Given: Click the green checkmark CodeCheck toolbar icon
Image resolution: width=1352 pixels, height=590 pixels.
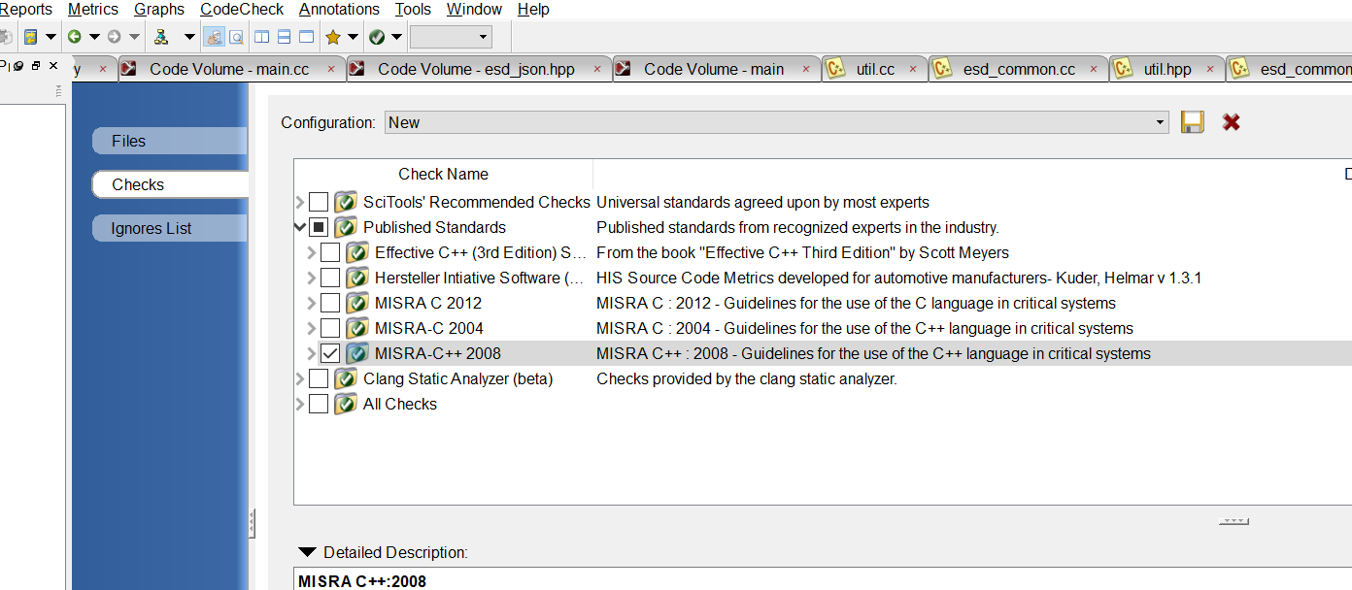Looking at the screenshot, I should (x=377, y=37).
